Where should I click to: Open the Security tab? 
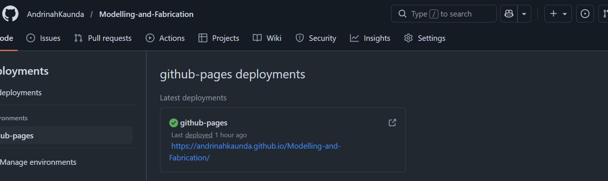tap(316, 38)
